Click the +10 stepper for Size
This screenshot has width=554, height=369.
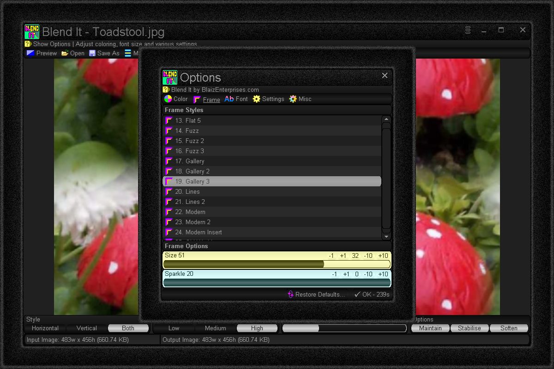[383, 256]
